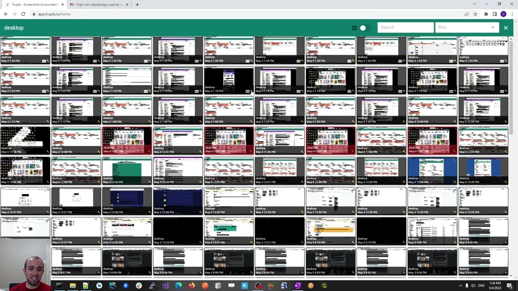Open red-flagged thumbnail at May 4 12:56 PM
Screen dimensions: 518x291
(229, 141)
